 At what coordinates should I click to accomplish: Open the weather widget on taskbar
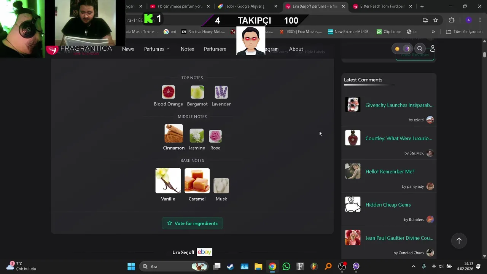point(22,266)
